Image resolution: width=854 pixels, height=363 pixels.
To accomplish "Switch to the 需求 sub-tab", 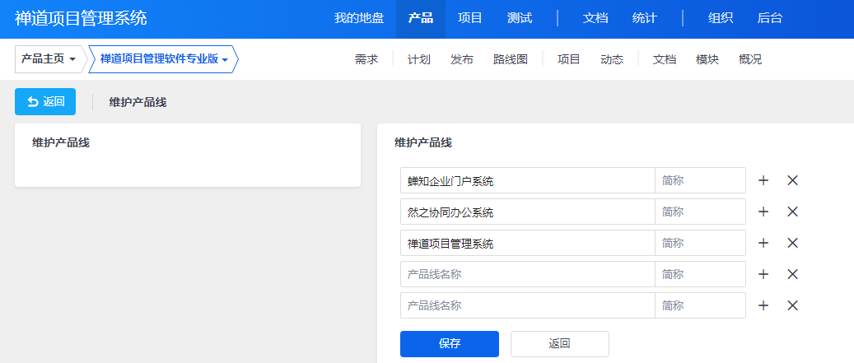I will [x=366, y=59].
